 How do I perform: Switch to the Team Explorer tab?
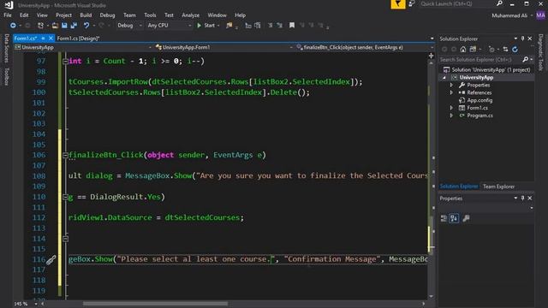tap(498, 187)
